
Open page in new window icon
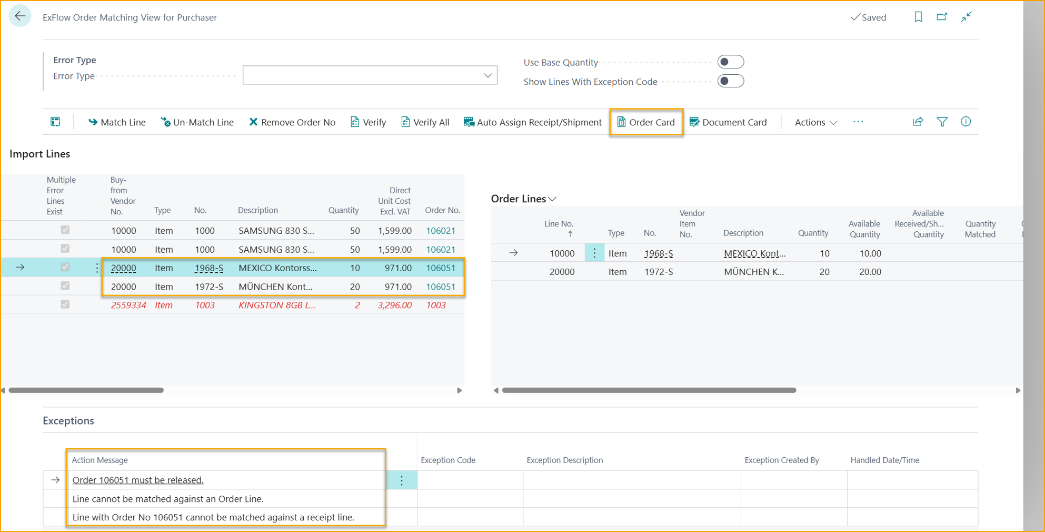(942, 17)
